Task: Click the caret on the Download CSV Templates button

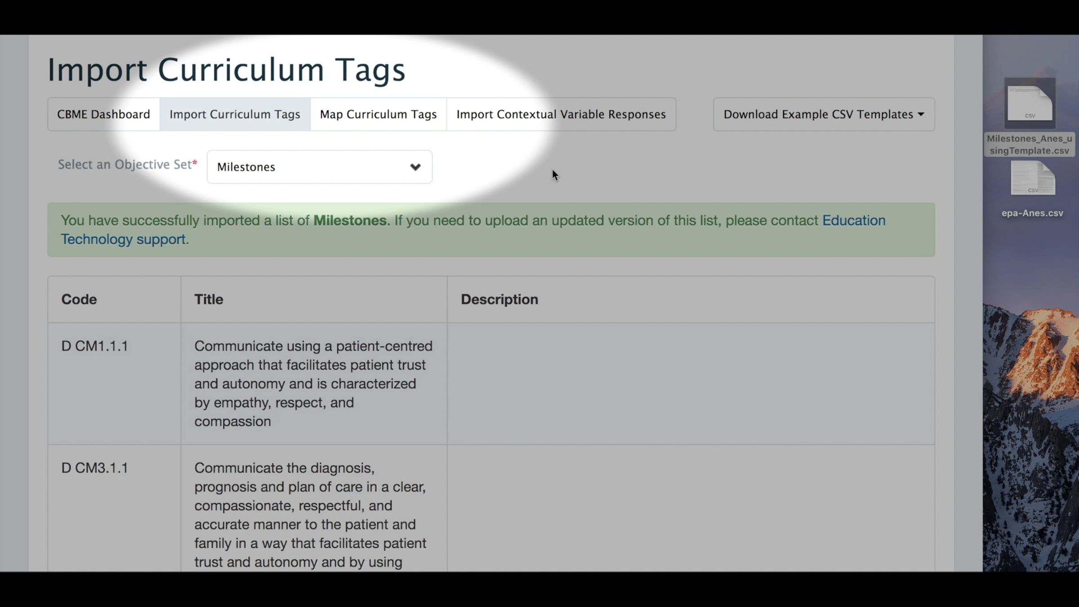Action: (x=921, y=114)
